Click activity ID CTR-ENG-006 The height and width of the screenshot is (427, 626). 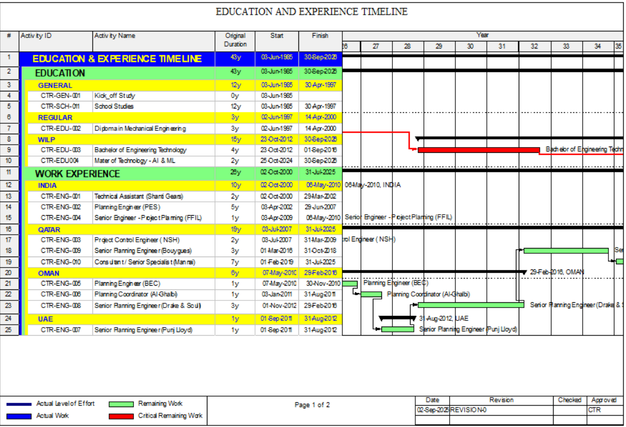pos(60,294)
